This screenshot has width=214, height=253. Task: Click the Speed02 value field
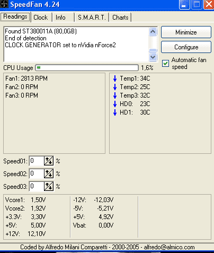[x=37, y=173]
